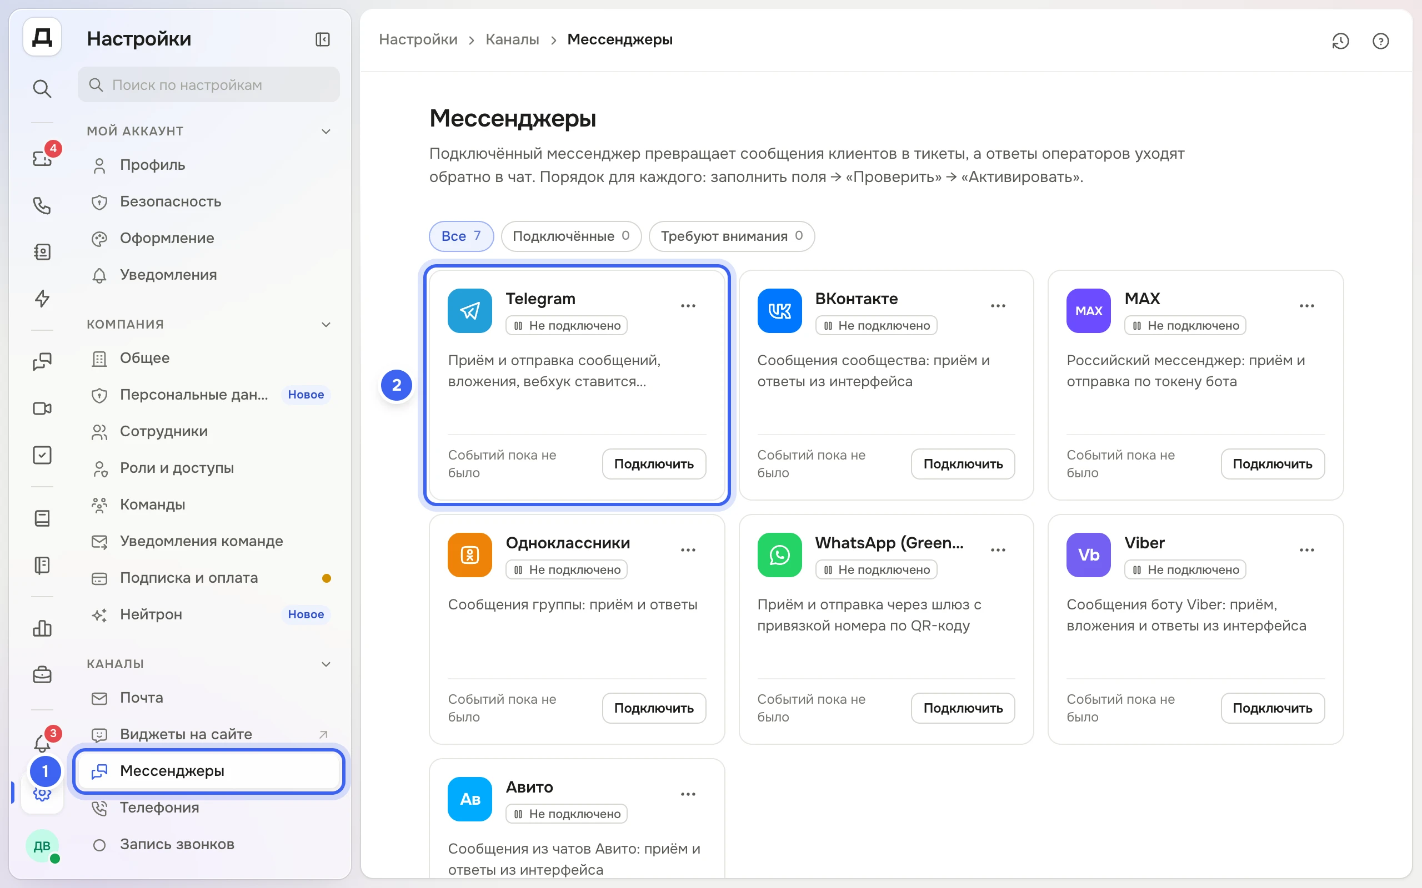Viewport: 1422px width, 888px height.
Task: Collapse the МОЙ АККАУНТ section
Action: click(x=326, y=131)
